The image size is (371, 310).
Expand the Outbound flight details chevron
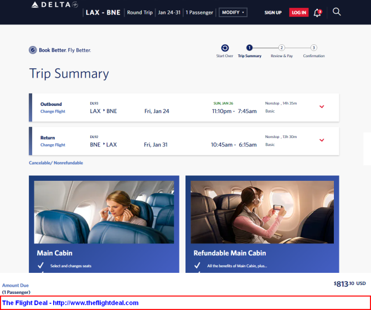coord(322,106)
